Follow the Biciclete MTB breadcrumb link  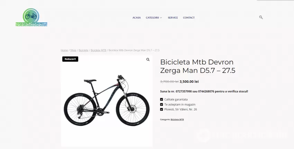[x=99, y=50]
